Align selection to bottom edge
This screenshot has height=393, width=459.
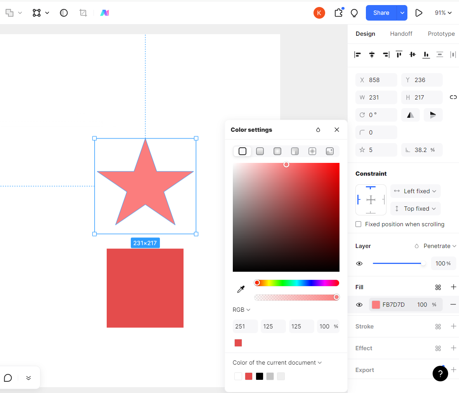426,54
